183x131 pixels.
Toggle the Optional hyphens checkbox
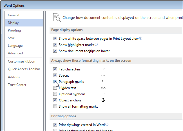pyautogui.click(x=55, y=94)
